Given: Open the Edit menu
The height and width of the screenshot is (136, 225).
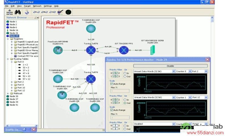Looking at the screenshot, I should point(13,6).
